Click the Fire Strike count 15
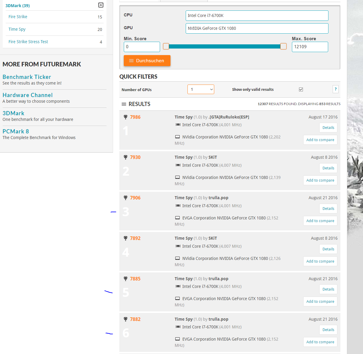363x354 pixels. point(100,17)
